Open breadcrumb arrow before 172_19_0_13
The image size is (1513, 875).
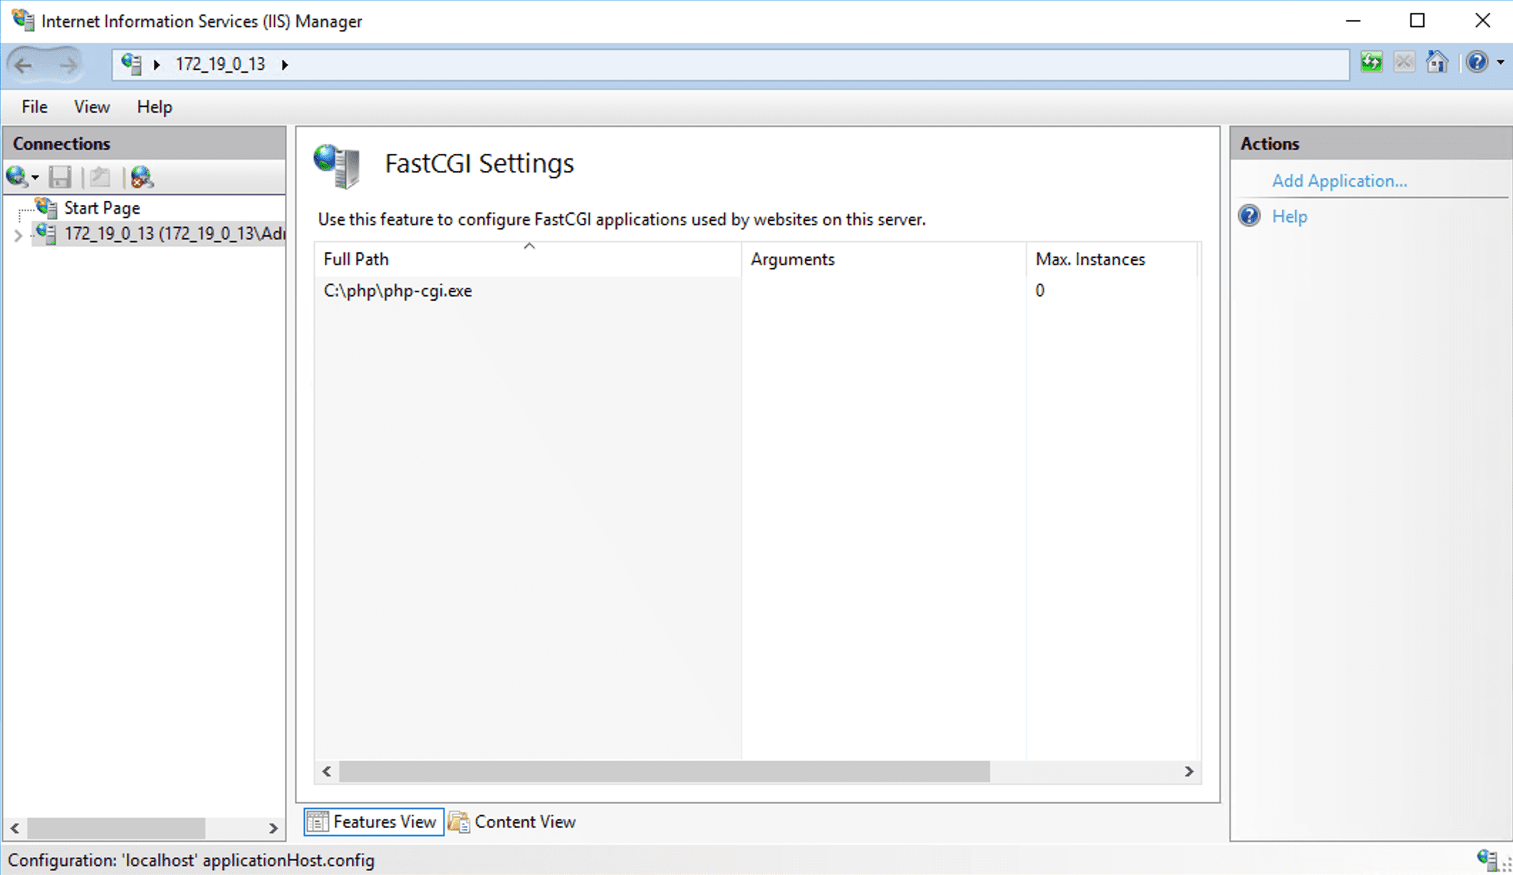coord(157,65)
